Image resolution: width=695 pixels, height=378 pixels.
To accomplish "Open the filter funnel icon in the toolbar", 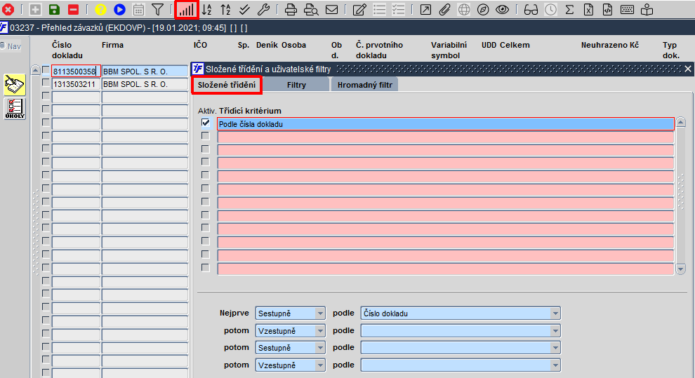I will point(157,9).
